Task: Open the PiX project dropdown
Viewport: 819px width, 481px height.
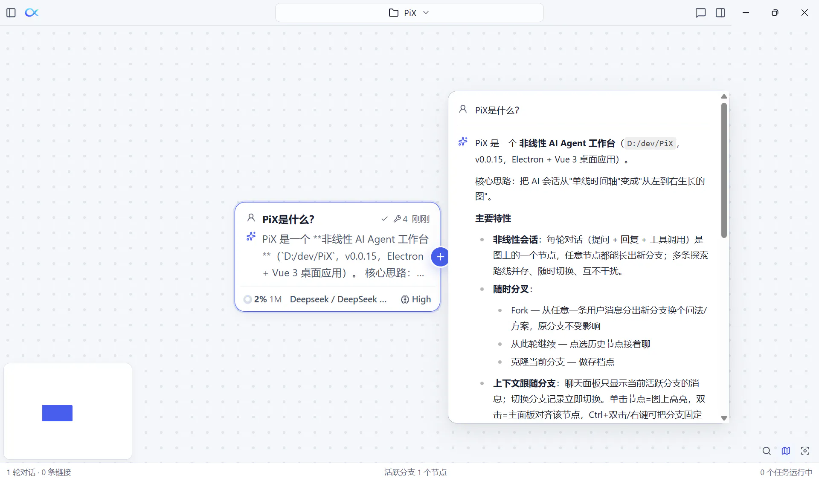Action: [x=409, y=13]
